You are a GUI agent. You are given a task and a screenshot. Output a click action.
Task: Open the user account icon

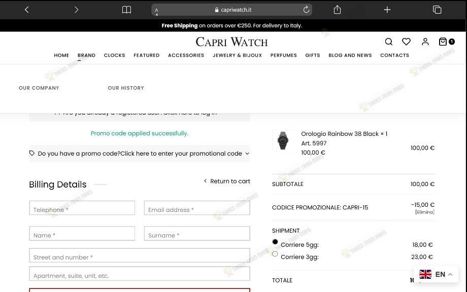pyautogui.click(x=425, y=42)
